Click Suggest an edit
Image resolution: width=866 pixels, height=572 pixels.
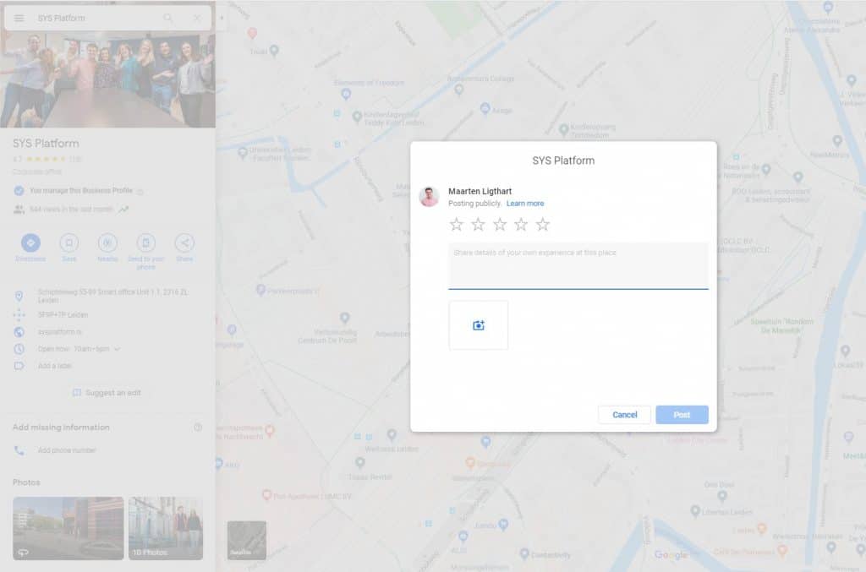point(107,393)
